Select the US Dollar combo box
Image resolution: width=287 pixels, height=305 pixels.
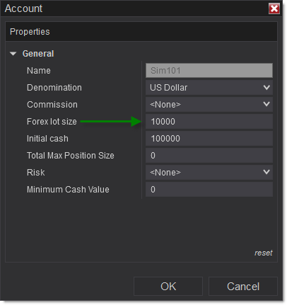point(209,88)
